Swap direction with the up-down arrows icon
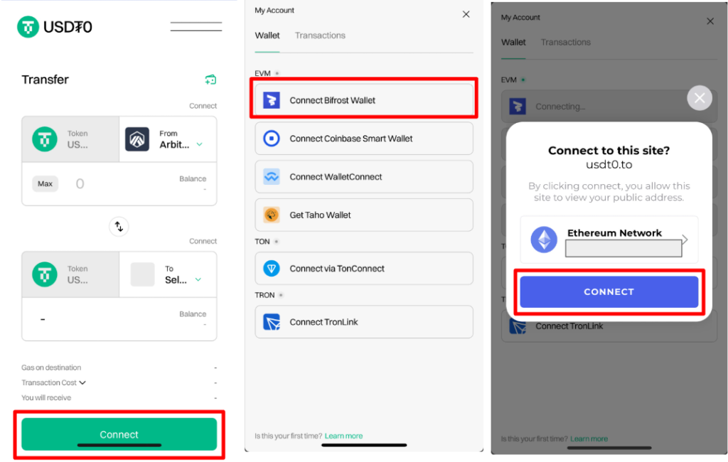728x462 pixels. [x=119, y=227]
